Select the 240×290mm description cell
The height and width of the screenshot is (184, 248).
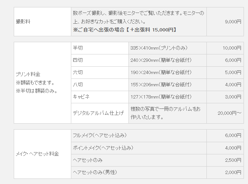click(167, 60)
